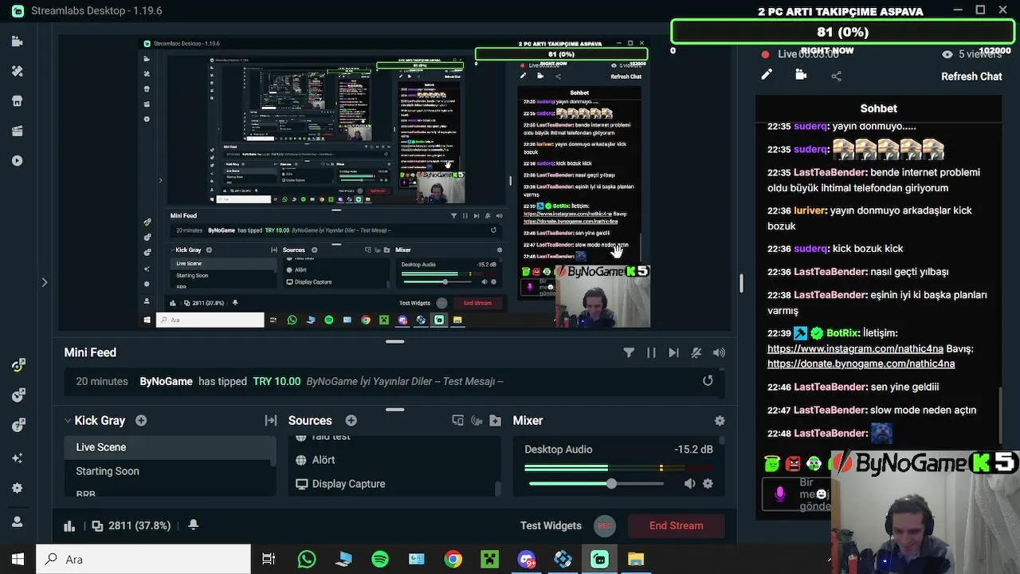Screen dimensions: 1020x574
Task: Click the green angel emote under chat
Action: (x=771, y=463)
